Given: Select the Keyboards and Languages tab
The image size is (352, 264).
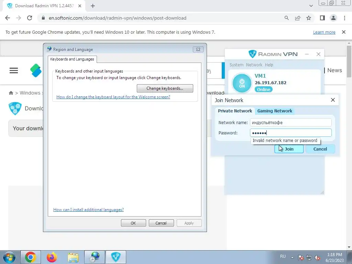Looking at the screenshot, I should (x=72, y=59).
